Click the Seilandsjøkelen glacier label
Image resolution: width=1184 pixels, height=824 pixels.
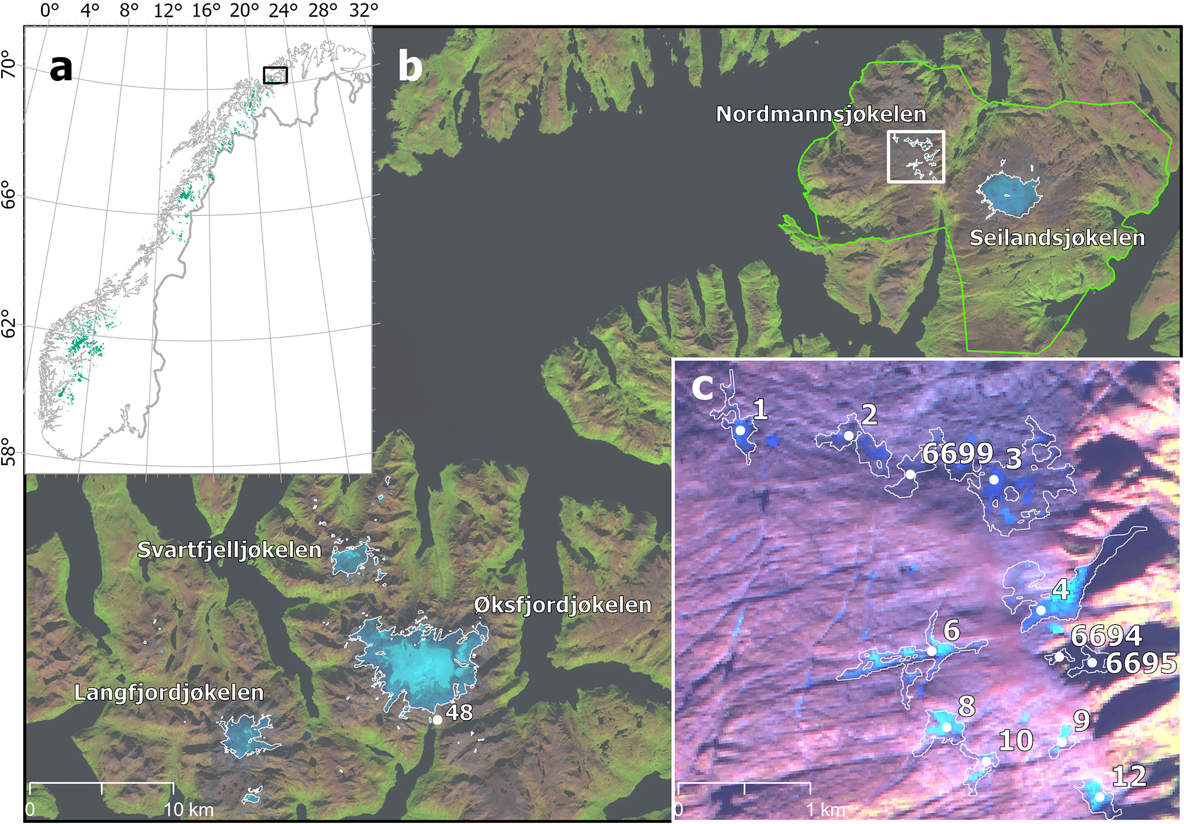1057,238
